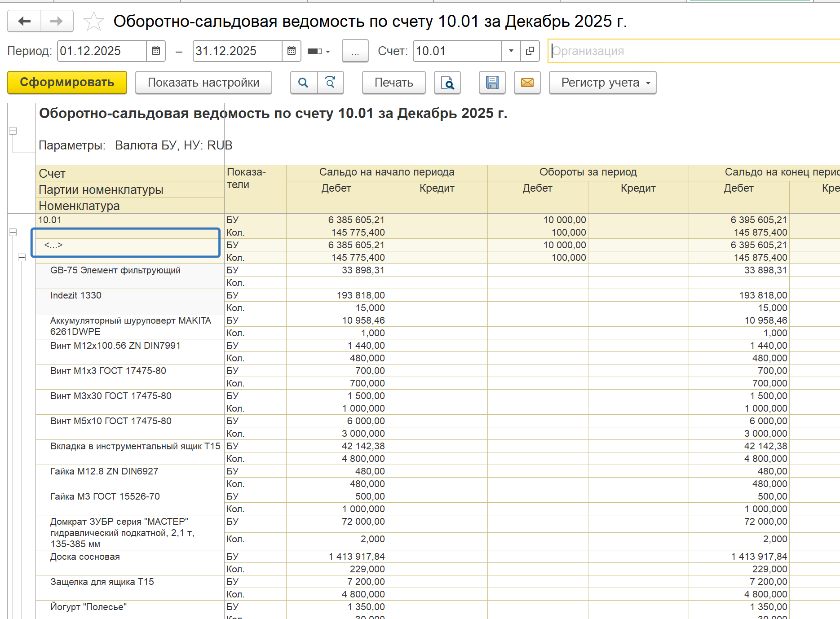The height and width of the screenshot is (619, 840).
Task: Go back with the left arrow button
Action: (24, 21)
